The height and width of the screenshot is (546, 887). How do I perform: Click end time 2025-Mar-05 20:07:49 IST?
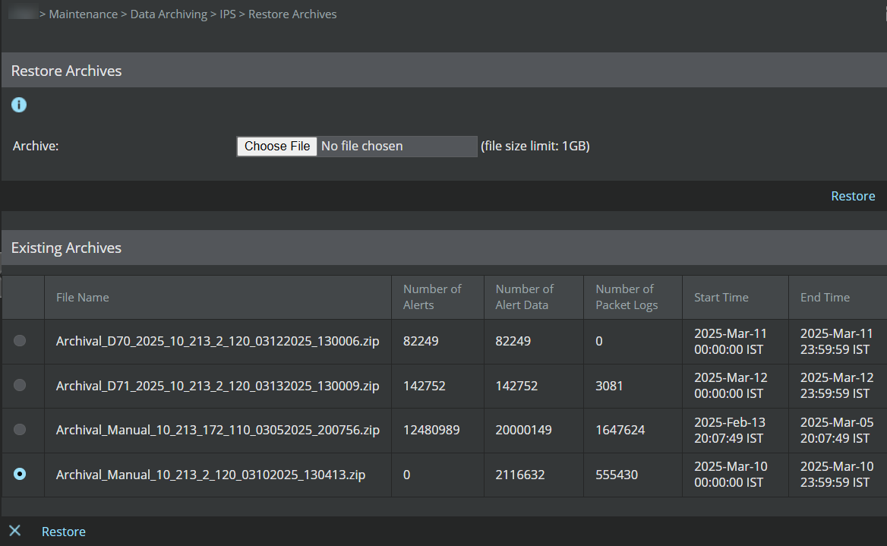(x=837, y=430)
